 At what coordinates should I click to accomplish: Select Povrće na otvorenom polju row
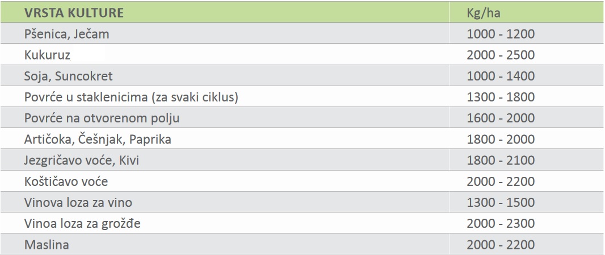[x=302, y=117]
